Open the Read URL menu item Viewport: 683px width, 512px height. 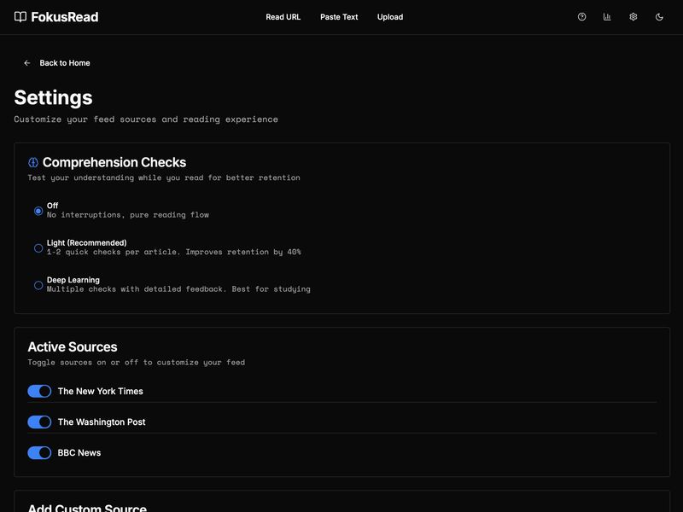(x=283, y=17)
